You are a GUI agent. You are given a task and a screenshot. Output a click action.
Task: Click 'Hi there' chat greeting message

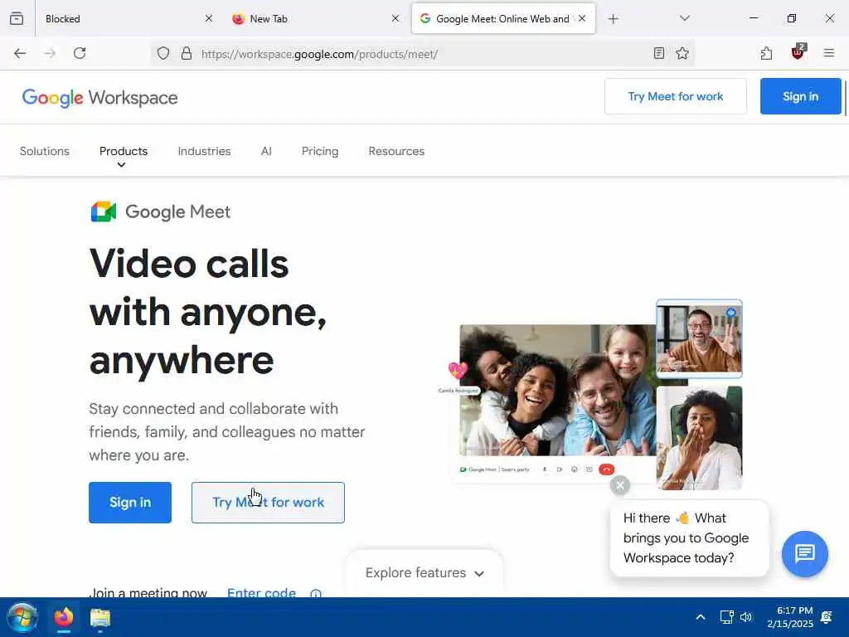click(x=689, y=537)
